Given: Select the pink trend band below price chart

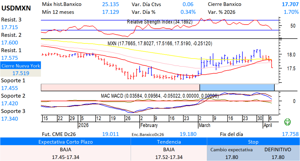Looking at the screenshot, I should (120, 87).
